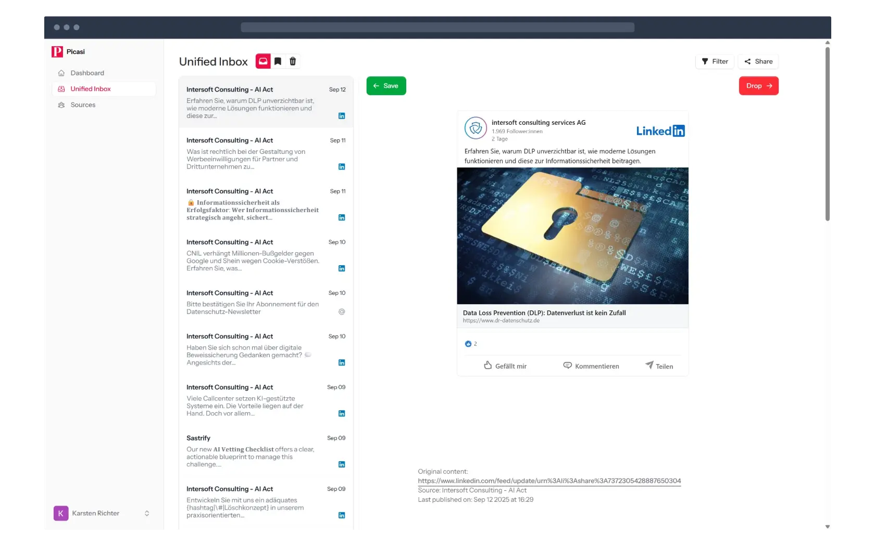Viewport: 875px width, 546px height.
Task: Click the Picasi logo icon
Action: point(57,51)
